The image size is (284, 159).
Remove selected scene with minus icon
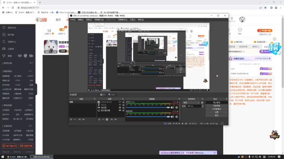75,119
